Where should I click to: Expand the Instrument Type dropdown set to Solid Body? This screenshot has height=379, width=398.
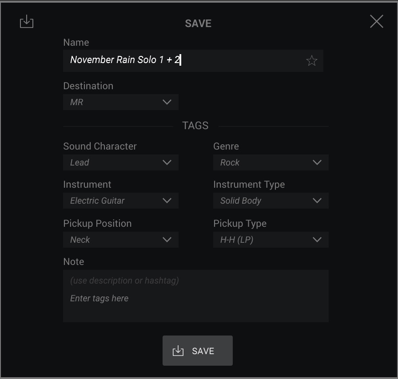point(271,201)
